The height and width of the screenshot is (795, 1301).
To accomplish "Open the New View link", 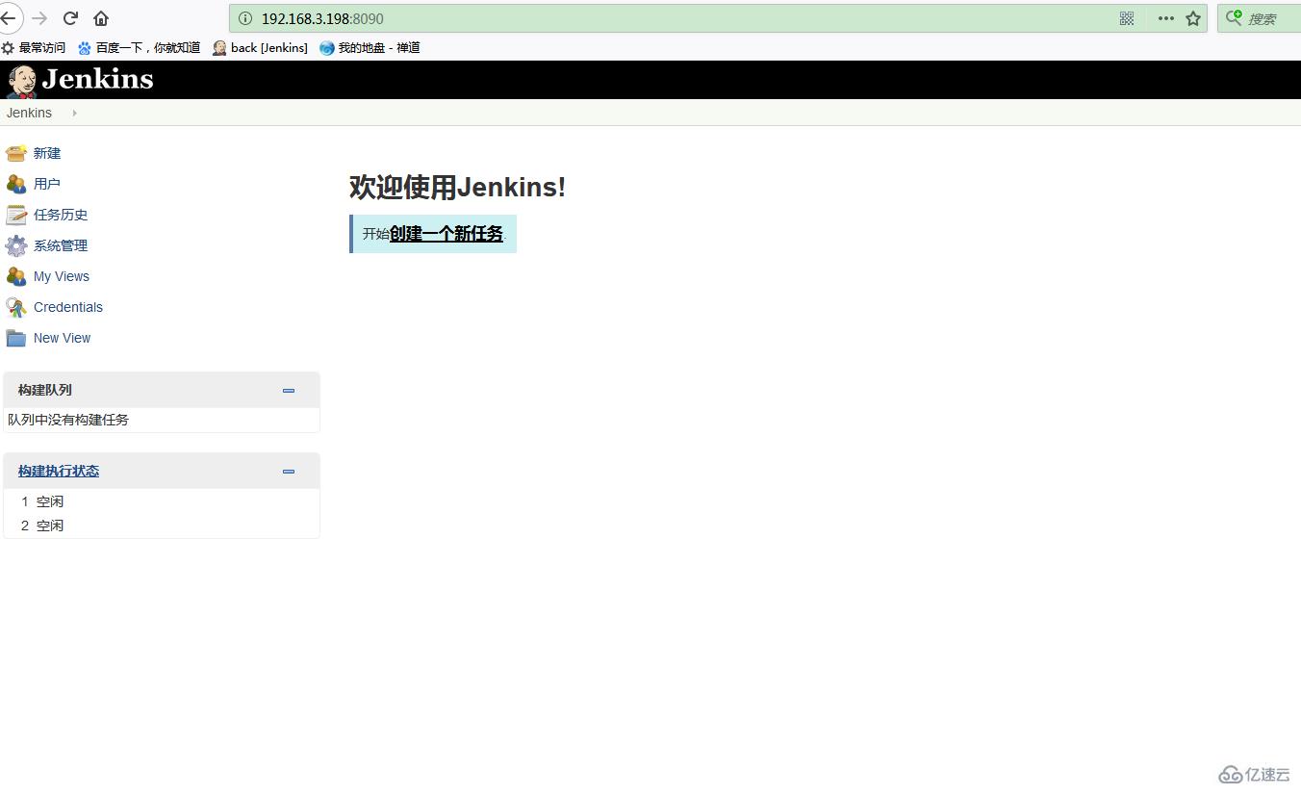I will (63, 338).
